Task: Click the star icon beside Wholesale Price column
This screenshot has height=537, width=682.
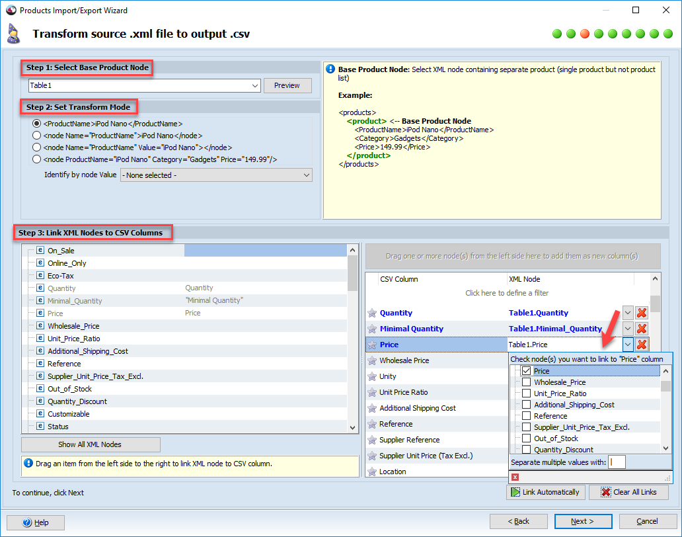Action: pos(372,360)
